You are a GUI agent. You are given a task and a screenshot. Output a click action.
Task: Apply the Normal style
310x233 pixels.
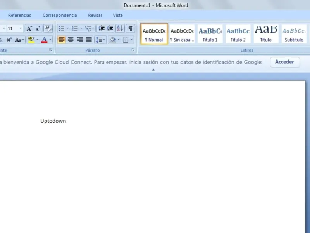click(x=154, y=34)
